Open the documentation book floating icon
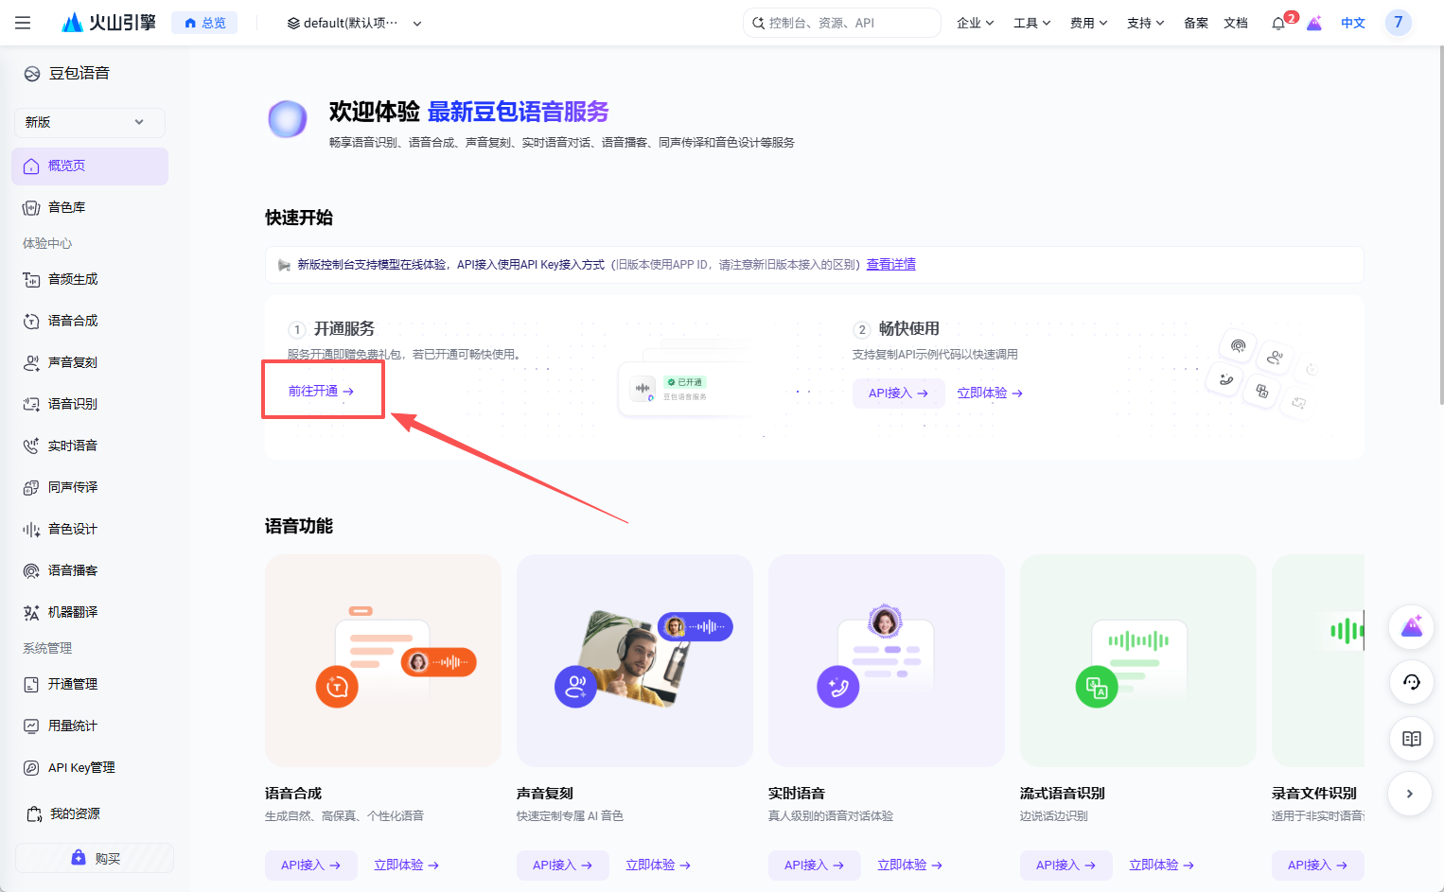 coord(1412,739)
